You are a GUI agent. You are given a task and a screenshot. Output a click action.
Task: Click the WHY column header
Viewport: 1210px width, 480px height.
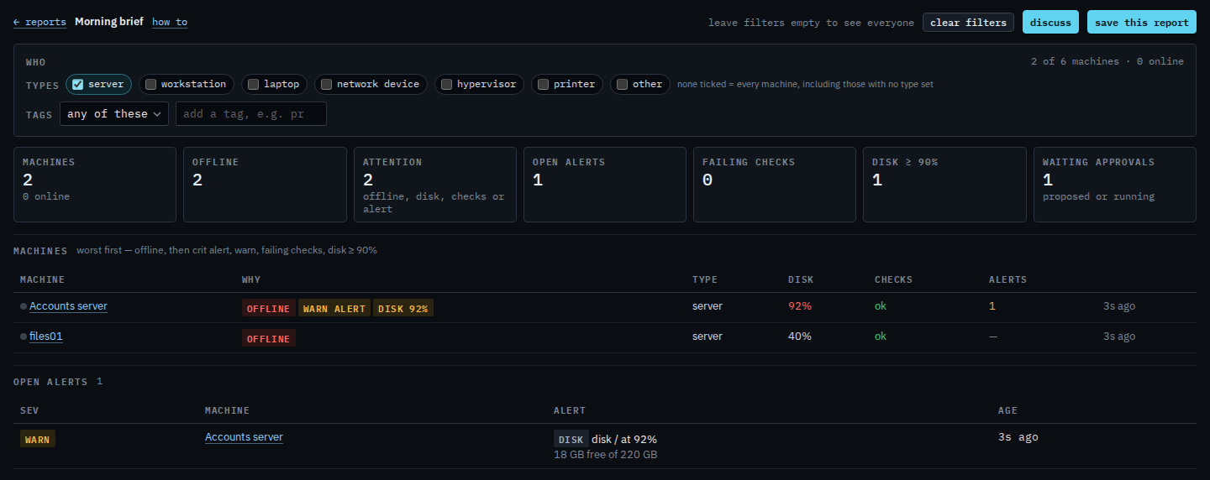pyautogui.click(x=251, y=279)
